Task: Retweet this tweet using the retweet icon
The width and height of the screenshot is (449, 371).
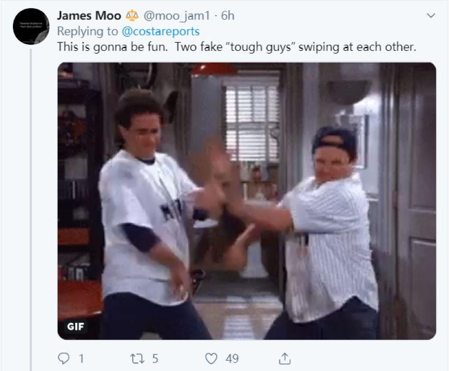Action: point(137,359)
